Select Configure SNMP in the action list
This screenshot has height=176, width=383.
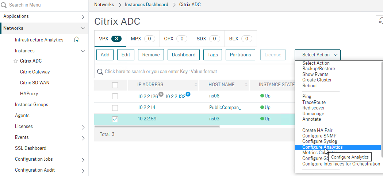click(319, 136)
